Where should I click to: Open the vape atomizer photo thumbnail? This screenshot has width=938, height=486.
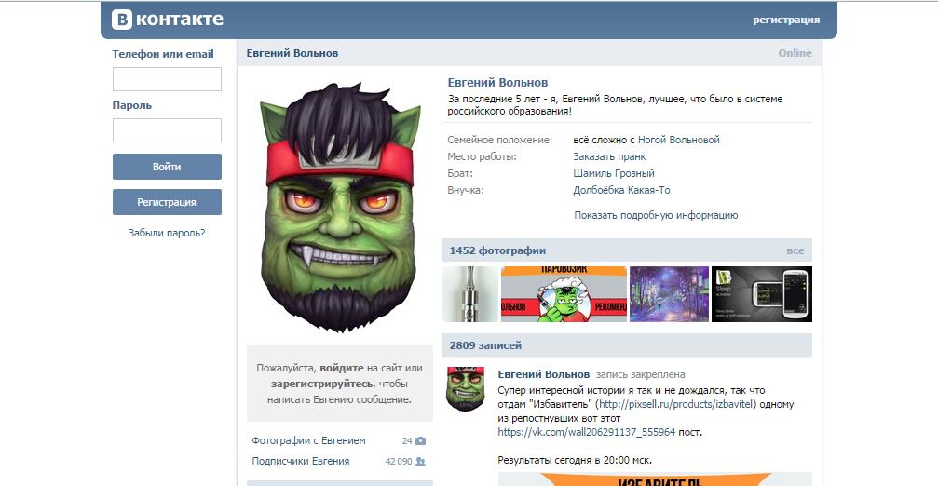click(x=470, y=294)
